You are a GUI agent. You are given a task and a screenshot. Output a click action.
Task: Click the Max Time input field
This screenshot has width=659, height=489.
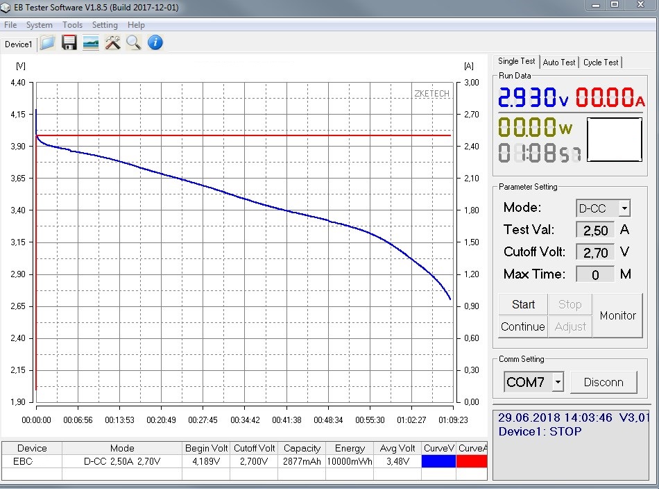(595, 275)
